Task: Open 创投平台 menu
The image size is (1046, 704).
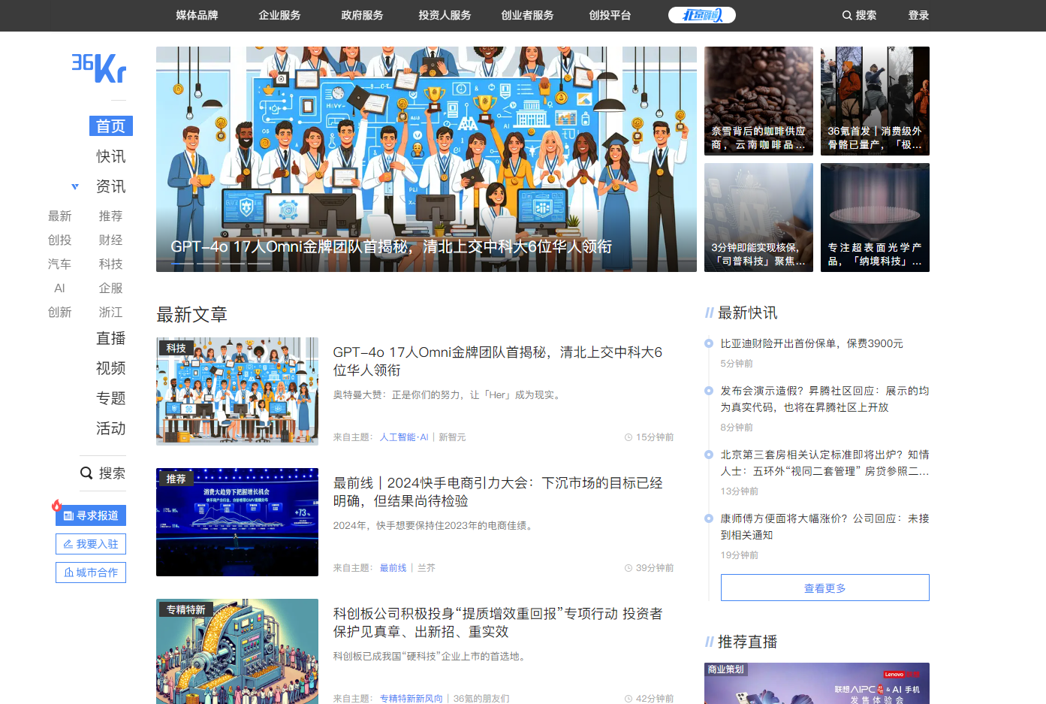Action: (610, 15)
